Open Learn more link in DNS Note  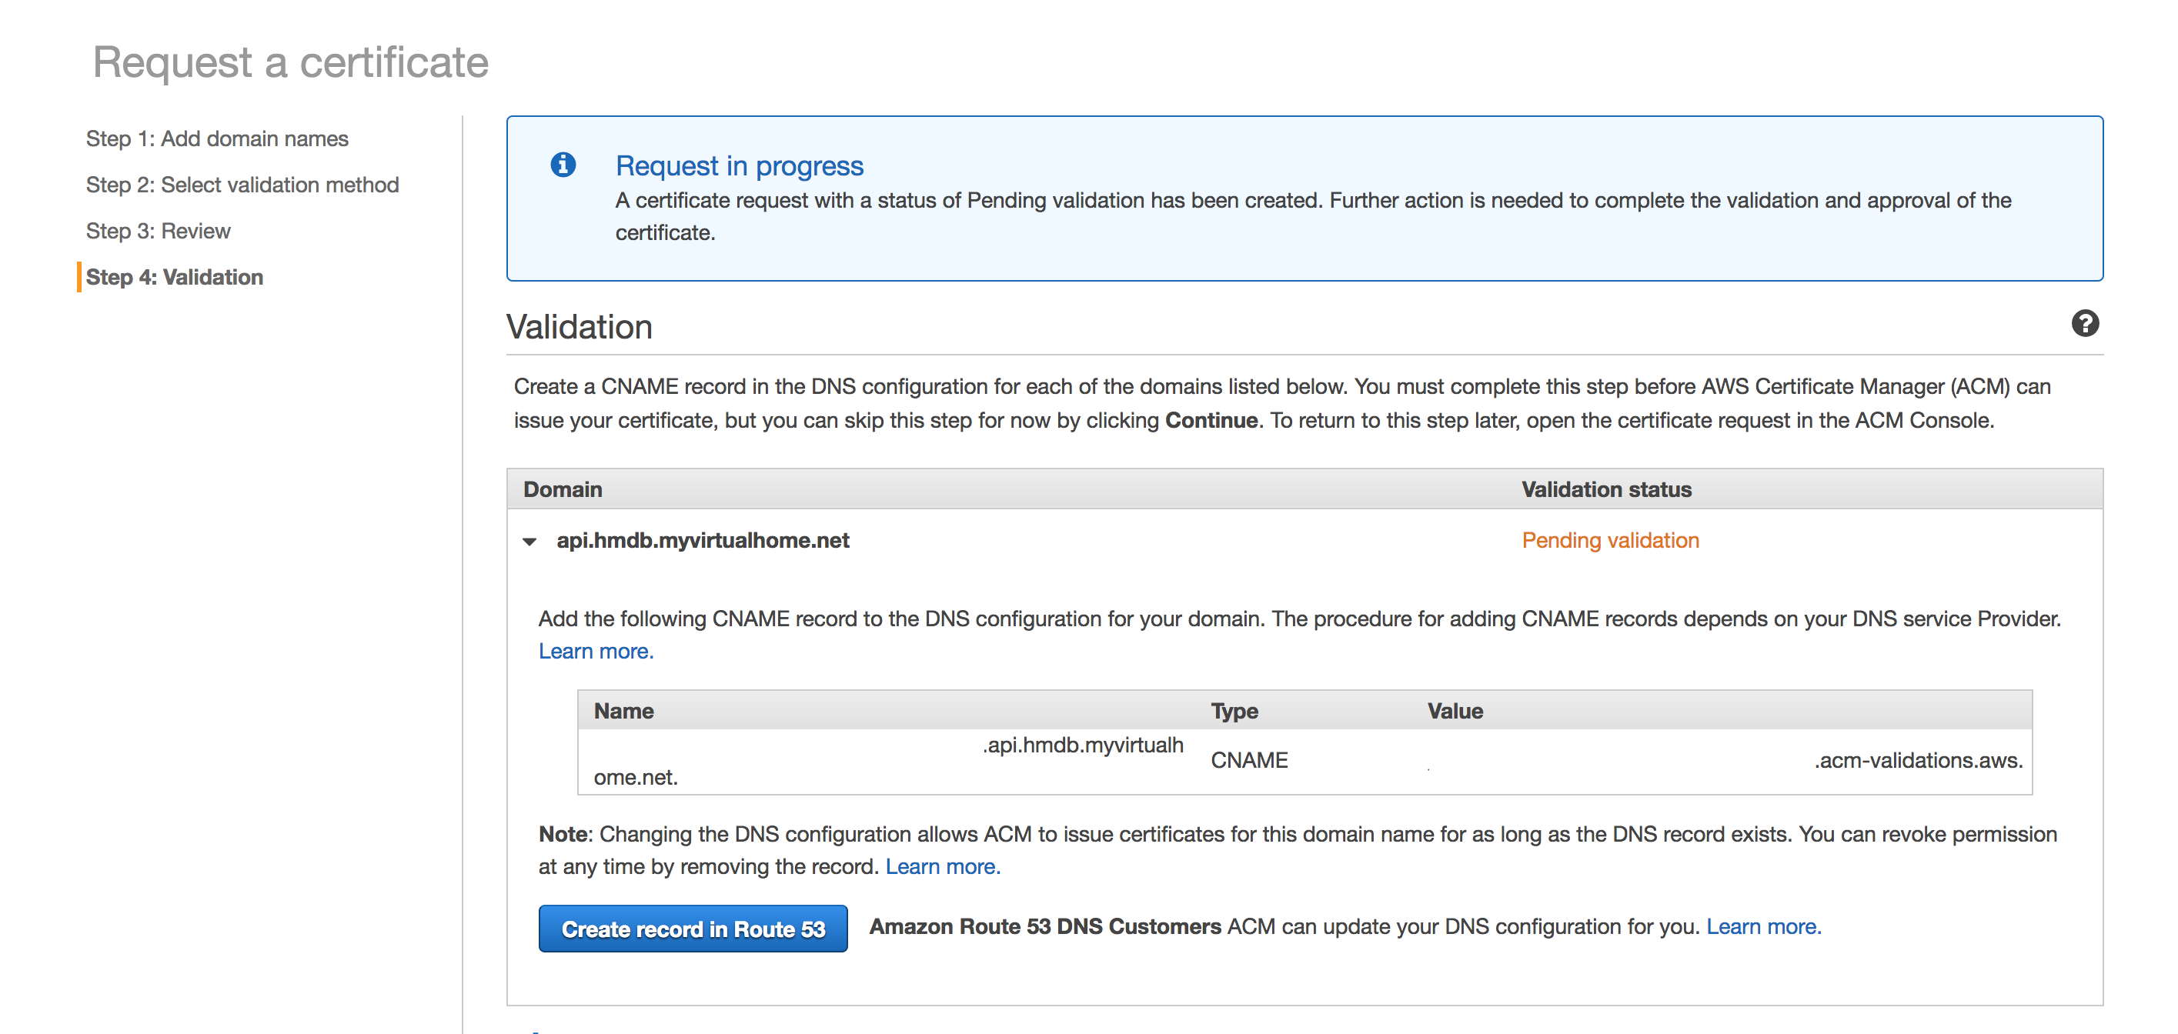point(942,866)
